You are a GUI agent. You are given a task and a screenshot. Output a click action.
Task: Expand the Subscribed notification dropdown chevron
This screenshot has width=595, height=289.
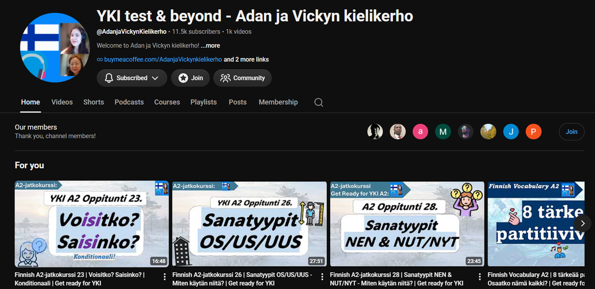155,78
